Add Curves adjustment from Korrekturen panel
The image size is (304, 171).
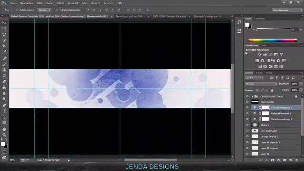coord(270,55)
